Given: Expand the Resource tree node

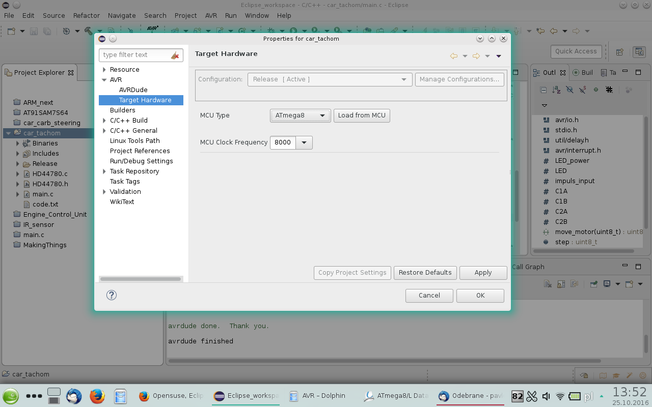Looking at the screenshot, I should [x=104, y=70].
